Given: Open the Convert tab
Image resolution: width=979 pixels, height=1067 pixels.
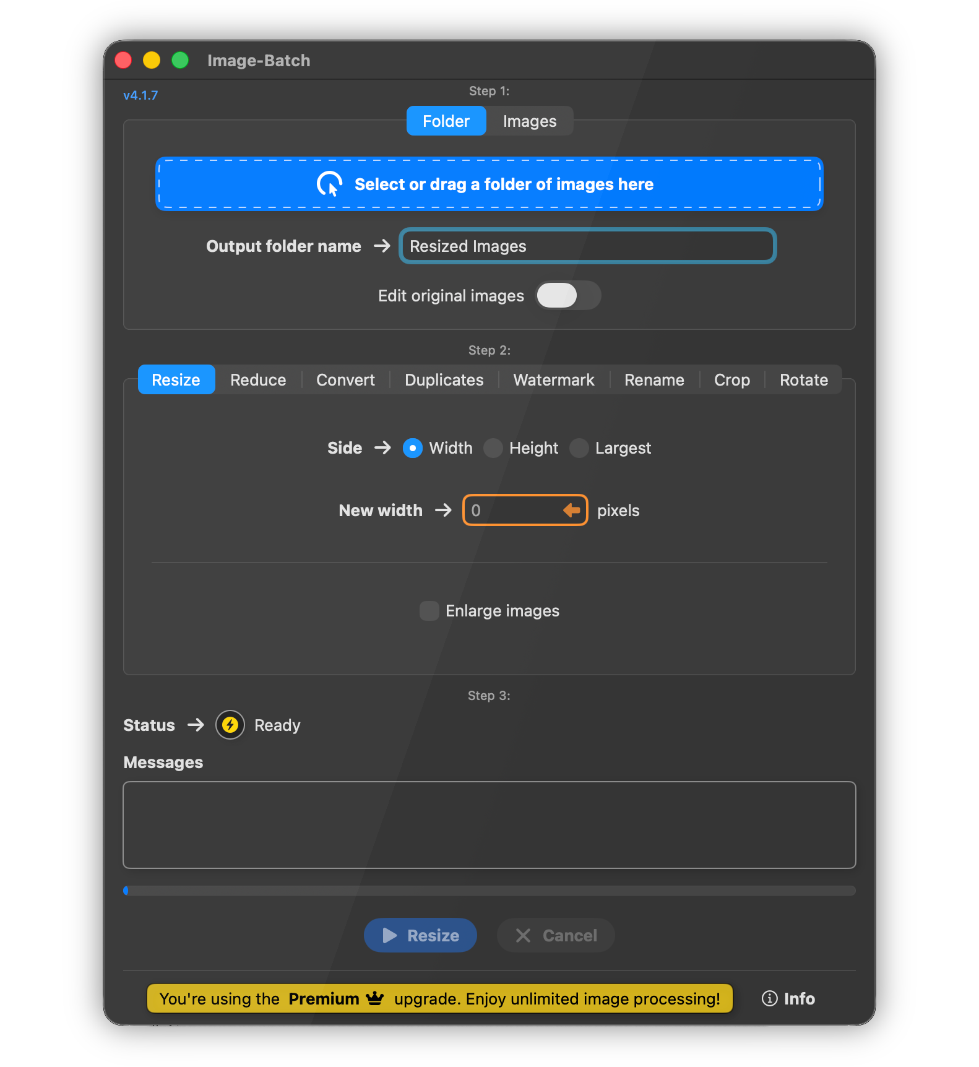Looking at the screenshot, I should [345, 379].
